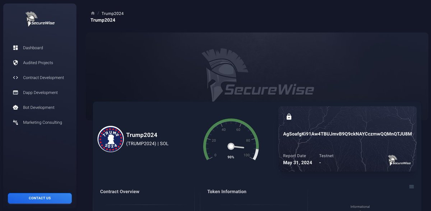The height and width of the screenshot is (211, 431).
Task: Click the home icon in breadcrumb
Action: click(93, 13)
